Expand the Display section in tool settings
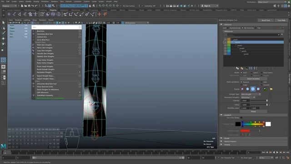 click(x=221, y=144)
